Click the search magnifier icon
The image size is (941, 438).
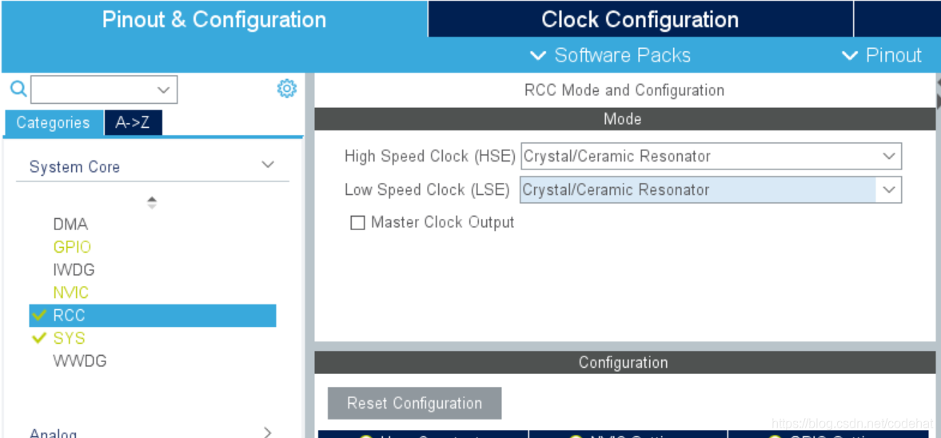point(18,90)
